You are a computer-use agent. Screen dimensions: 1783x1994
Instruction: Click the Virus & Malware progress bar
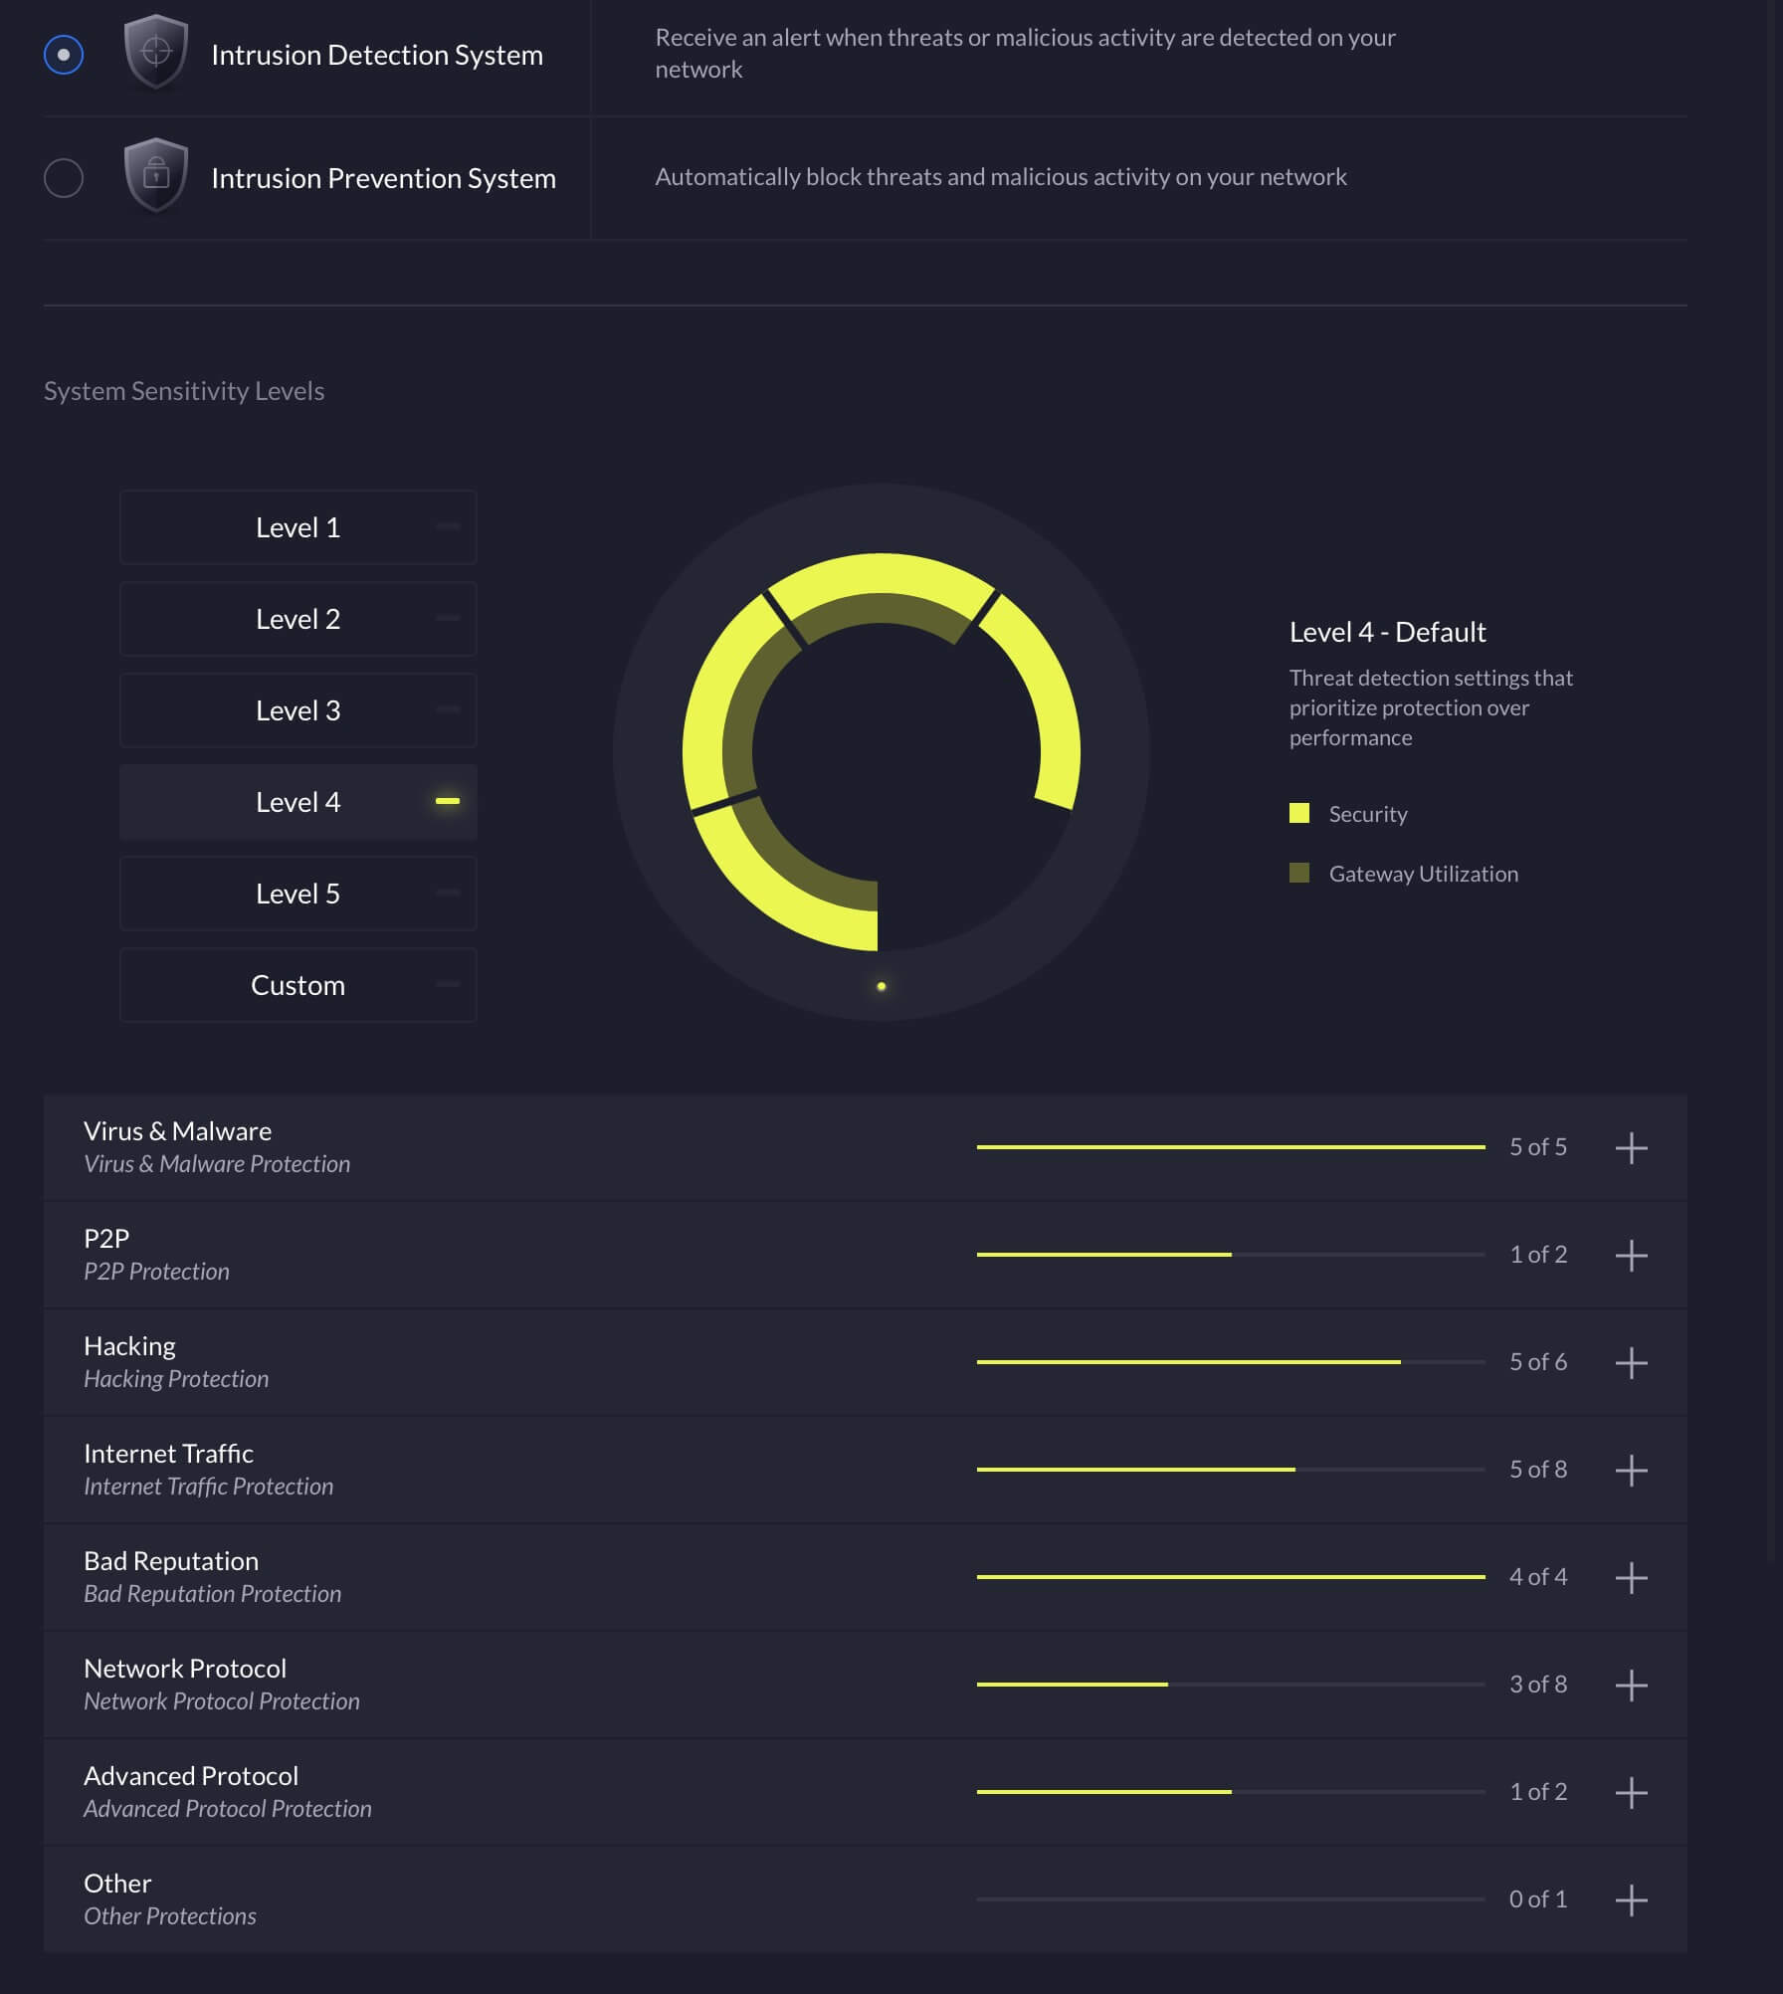[x=1231, y=1147]
